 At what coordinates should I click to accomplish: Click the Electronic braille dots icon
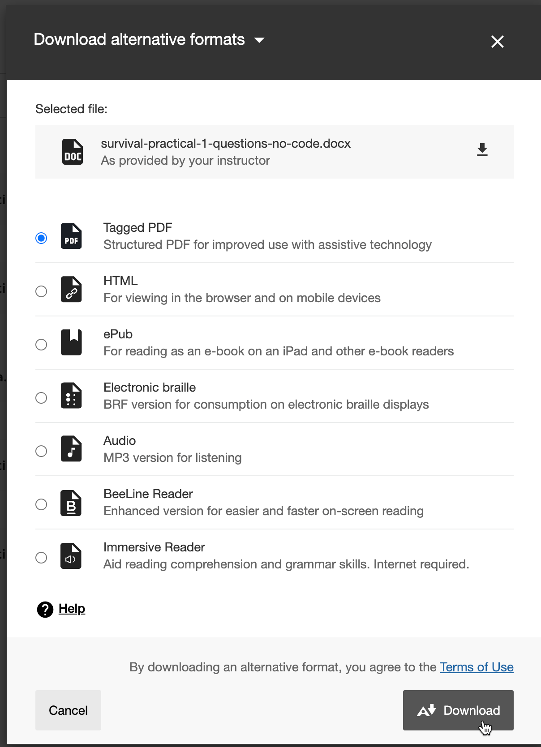(71, 396)
